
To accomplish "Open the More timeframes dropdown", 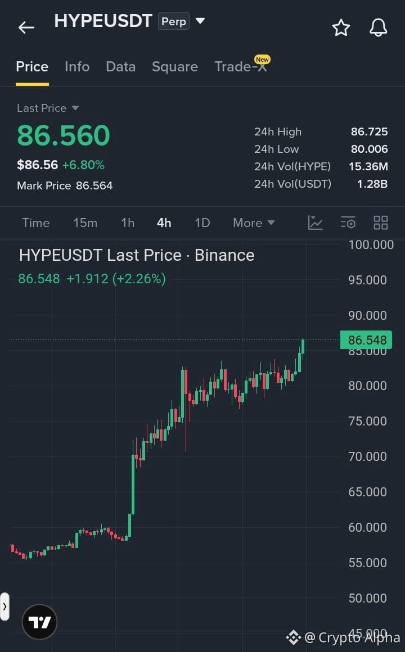I will point(254,223).
